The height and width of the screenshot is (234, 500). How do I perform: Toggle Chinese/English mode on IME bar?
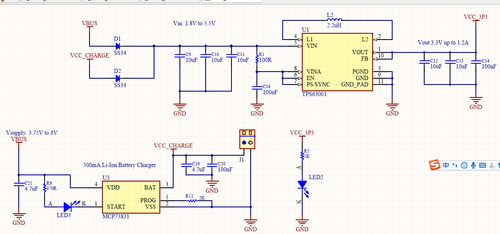tap(446, 165)
